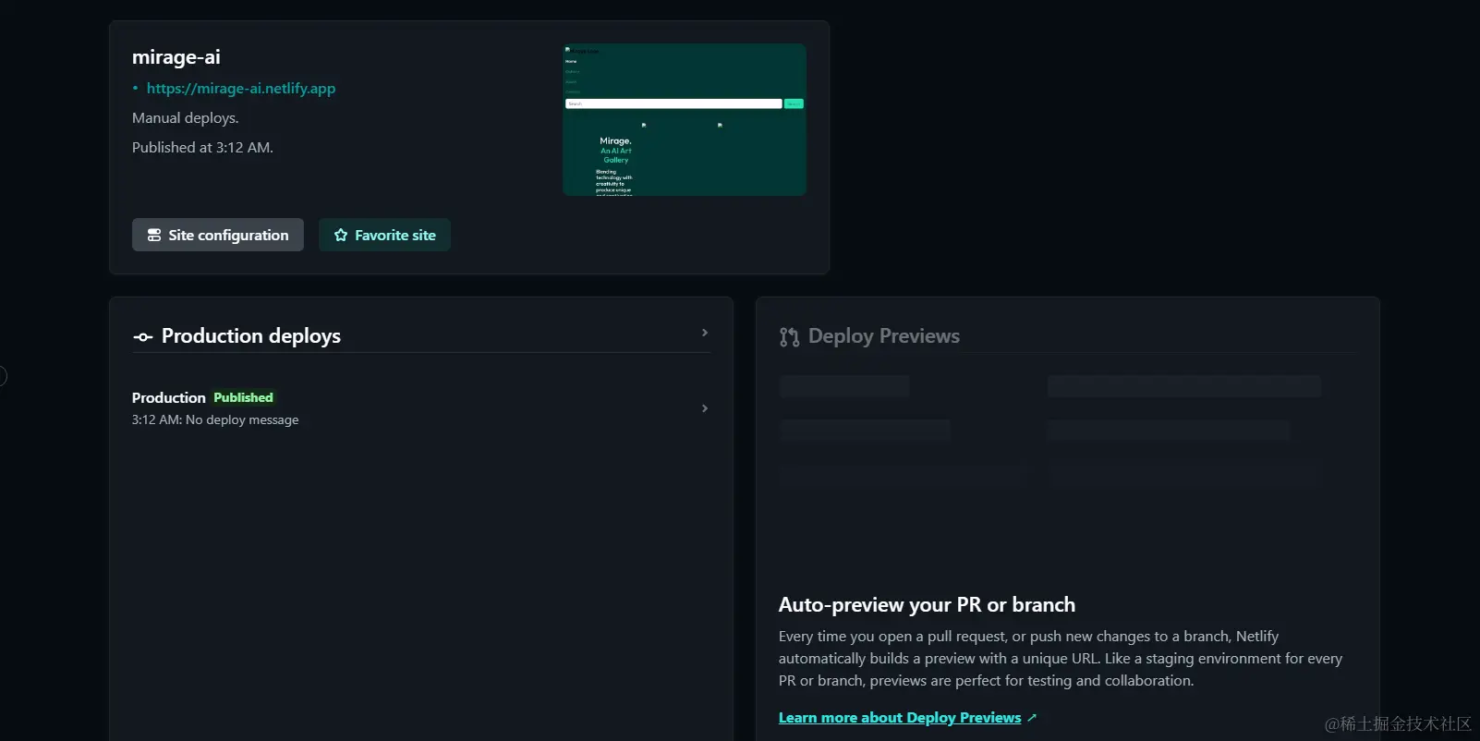
Task: Click the 'Manual deploys.' text
Action: tap(186, 118)
